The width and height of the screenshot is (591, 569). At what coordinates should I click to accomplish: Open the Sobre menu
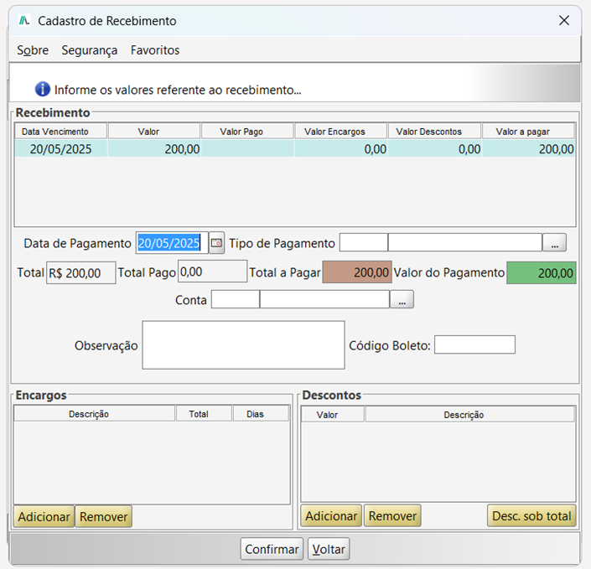pyautogui.click(x=33, y=50)
